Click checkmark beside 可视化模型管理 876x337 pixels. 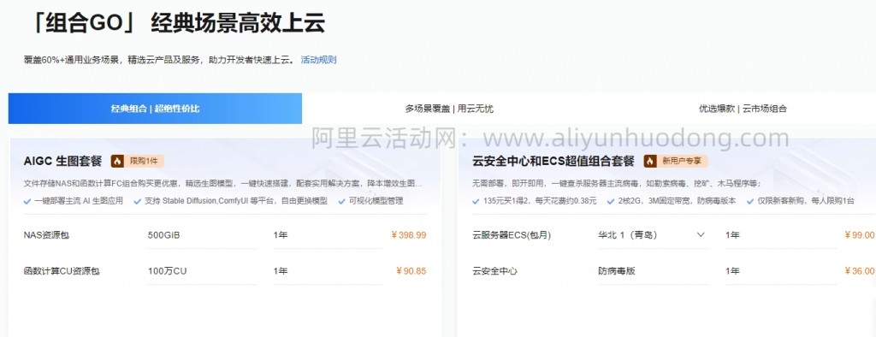pyautogui.click(x=342, y=201)
